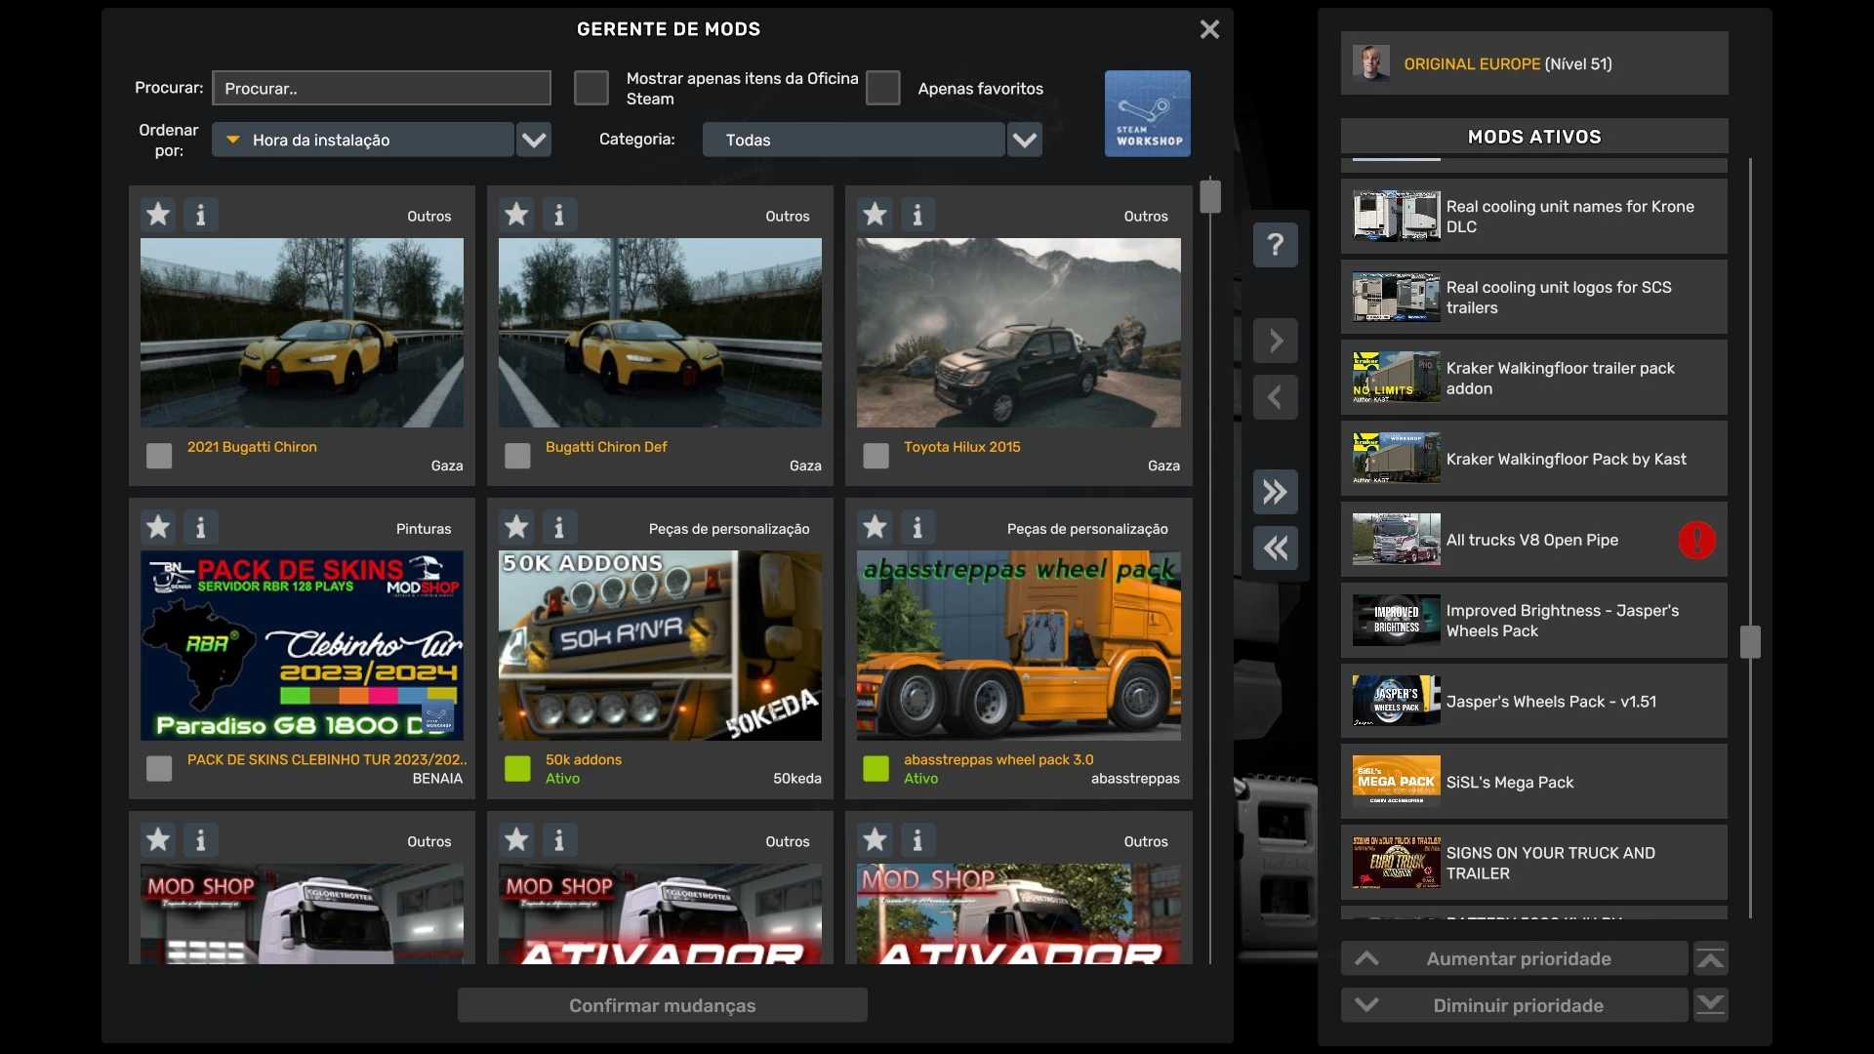Open the Steam Workshop icon
1874x1054 pixels.
pos(1147,113)
